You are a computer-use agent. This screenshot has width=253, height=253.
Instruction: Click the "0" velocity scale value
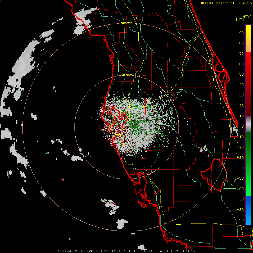tap(243, 126)
